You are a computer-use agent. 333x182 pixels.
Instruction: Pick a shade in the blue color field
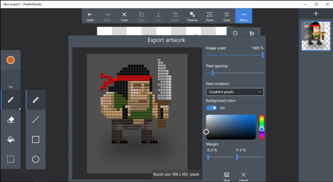[x=231, y=127]
